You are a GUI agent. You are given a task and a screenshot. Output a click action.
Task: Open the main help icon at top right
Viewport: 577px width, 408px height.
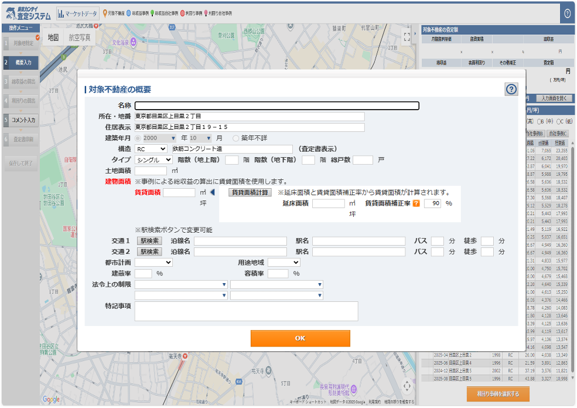tap(567, 13)
